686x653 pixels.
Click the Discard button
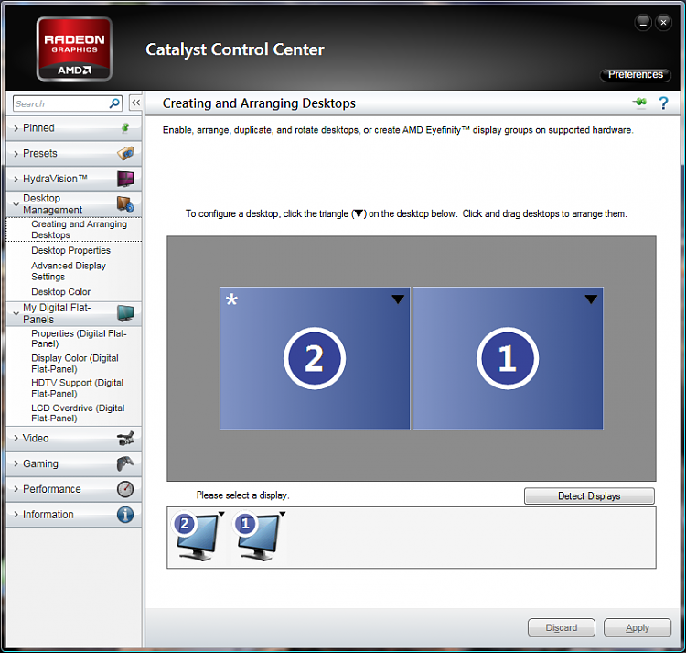click(562, 627)
